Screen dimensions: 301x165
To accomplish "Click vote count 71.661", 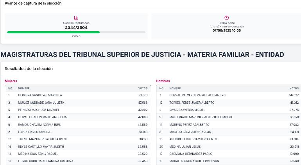I will 143,95.
